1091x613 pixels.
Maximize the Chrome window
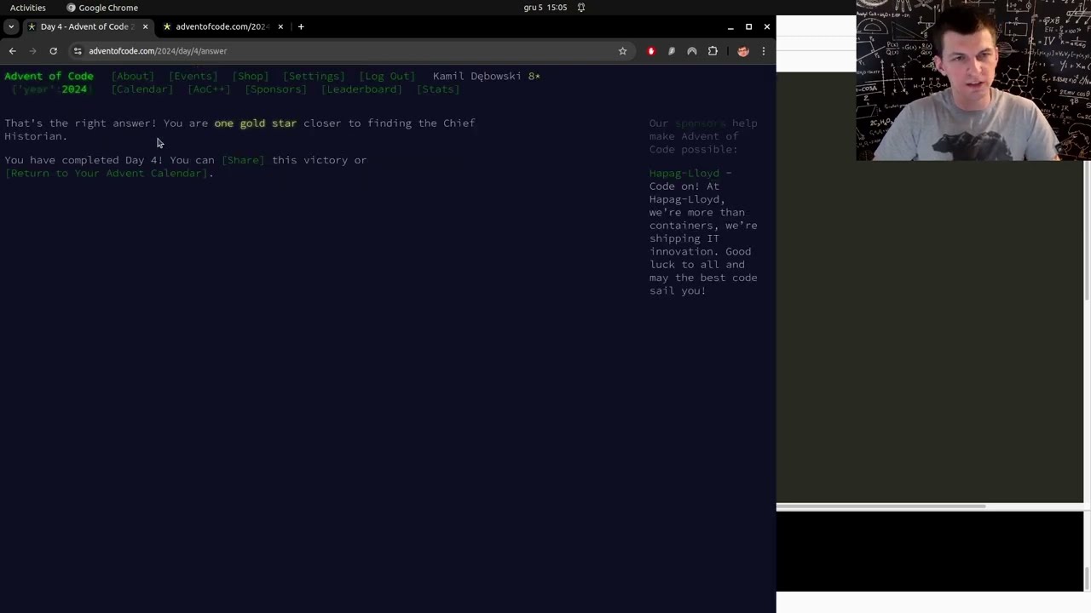point(748,26)
